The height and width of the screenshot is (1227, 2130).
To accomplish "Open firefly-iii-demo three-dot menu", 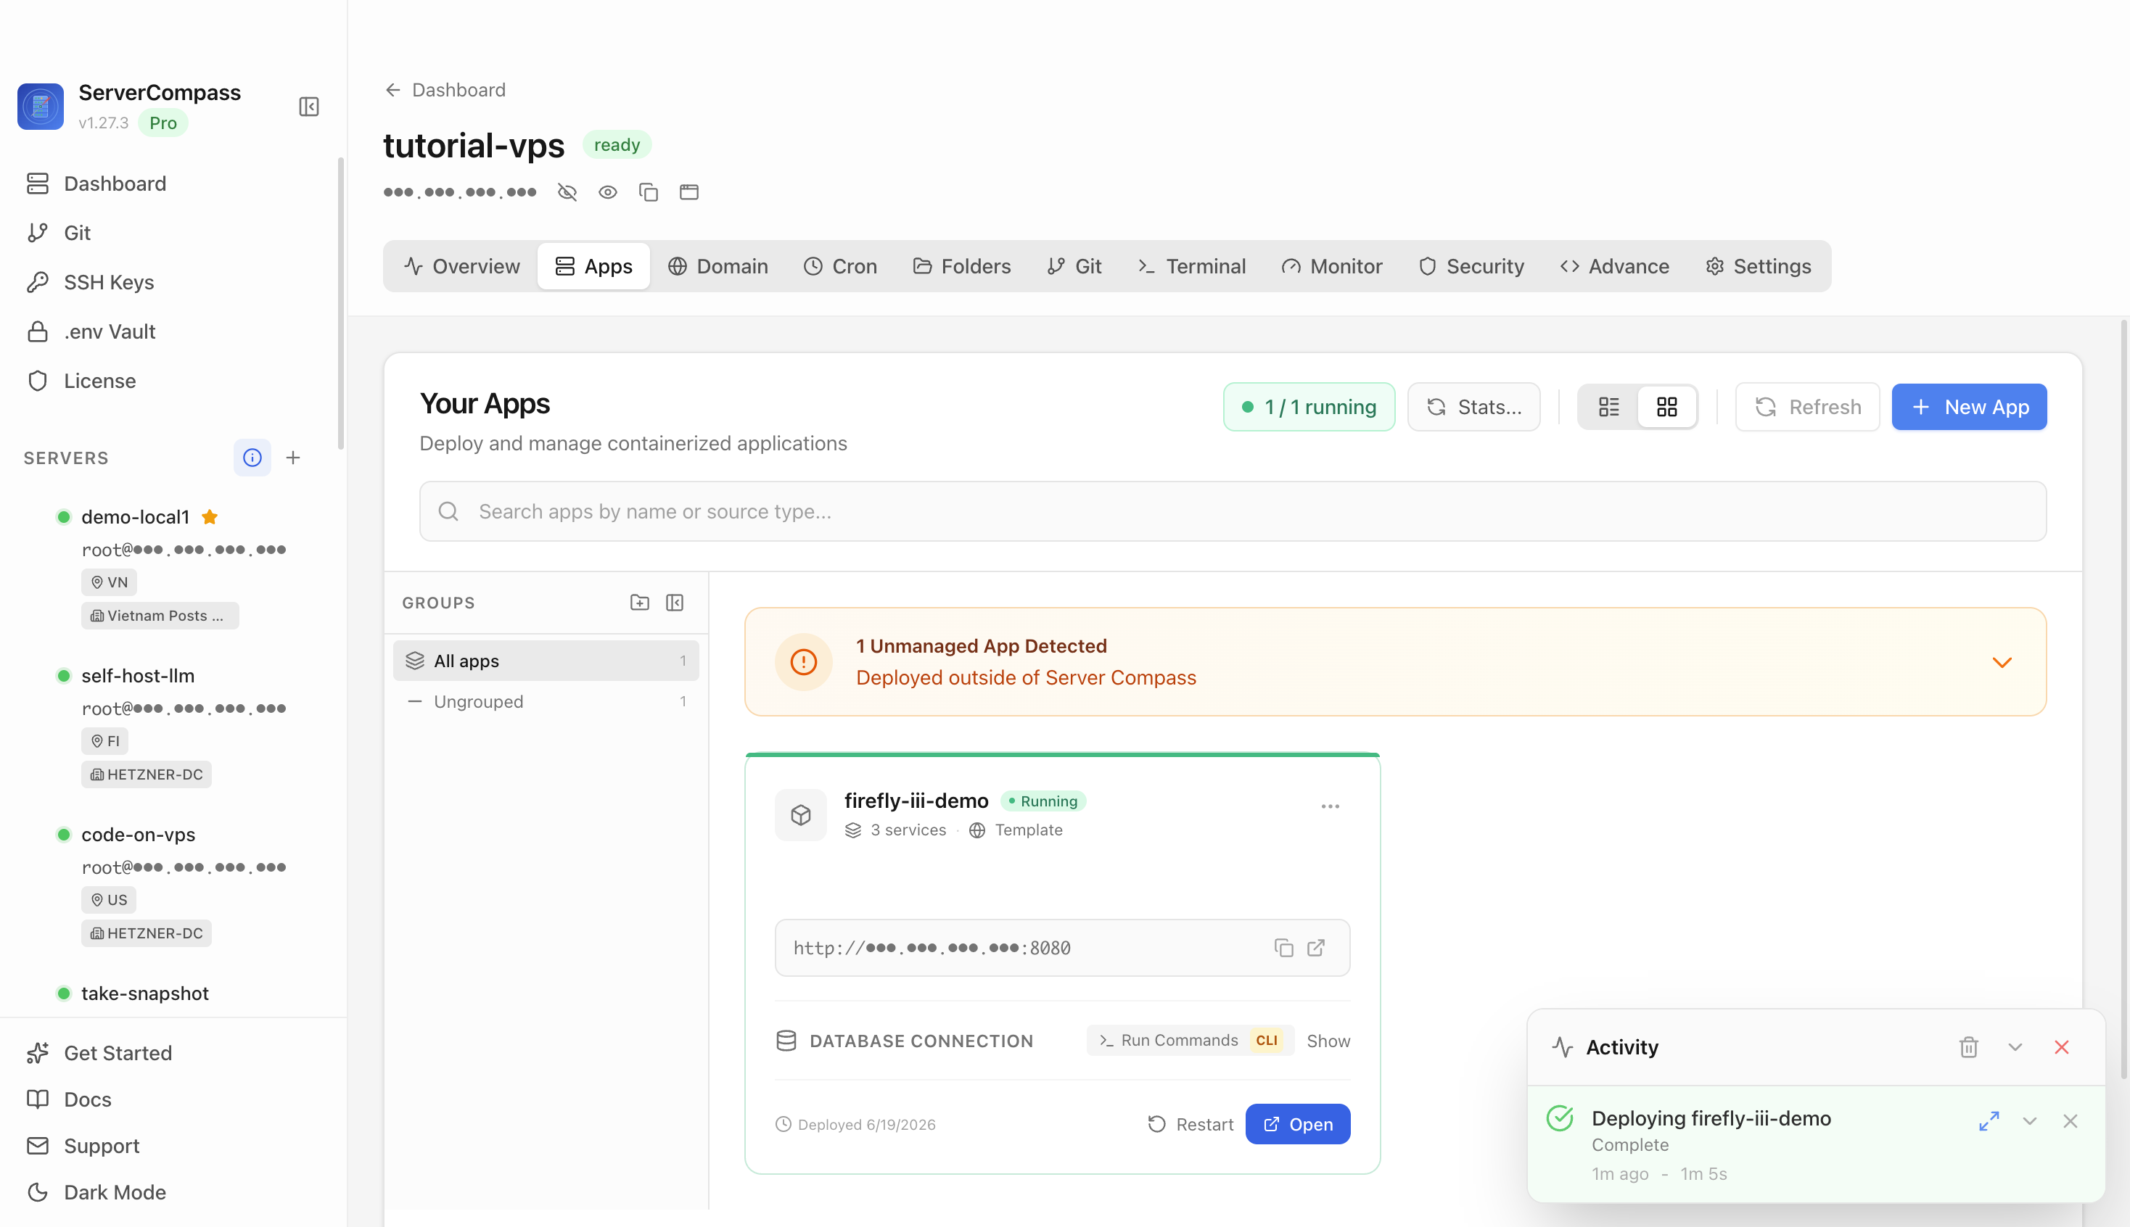I will point(1330,806).
